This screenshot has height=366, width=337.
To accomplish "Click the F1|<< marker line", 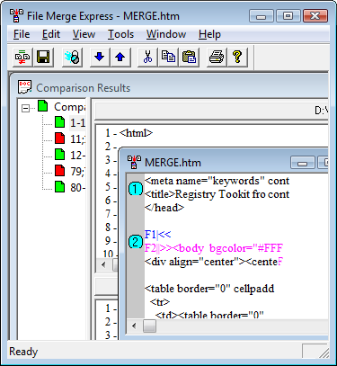I will pyautogui.click(x=157, y=235).
